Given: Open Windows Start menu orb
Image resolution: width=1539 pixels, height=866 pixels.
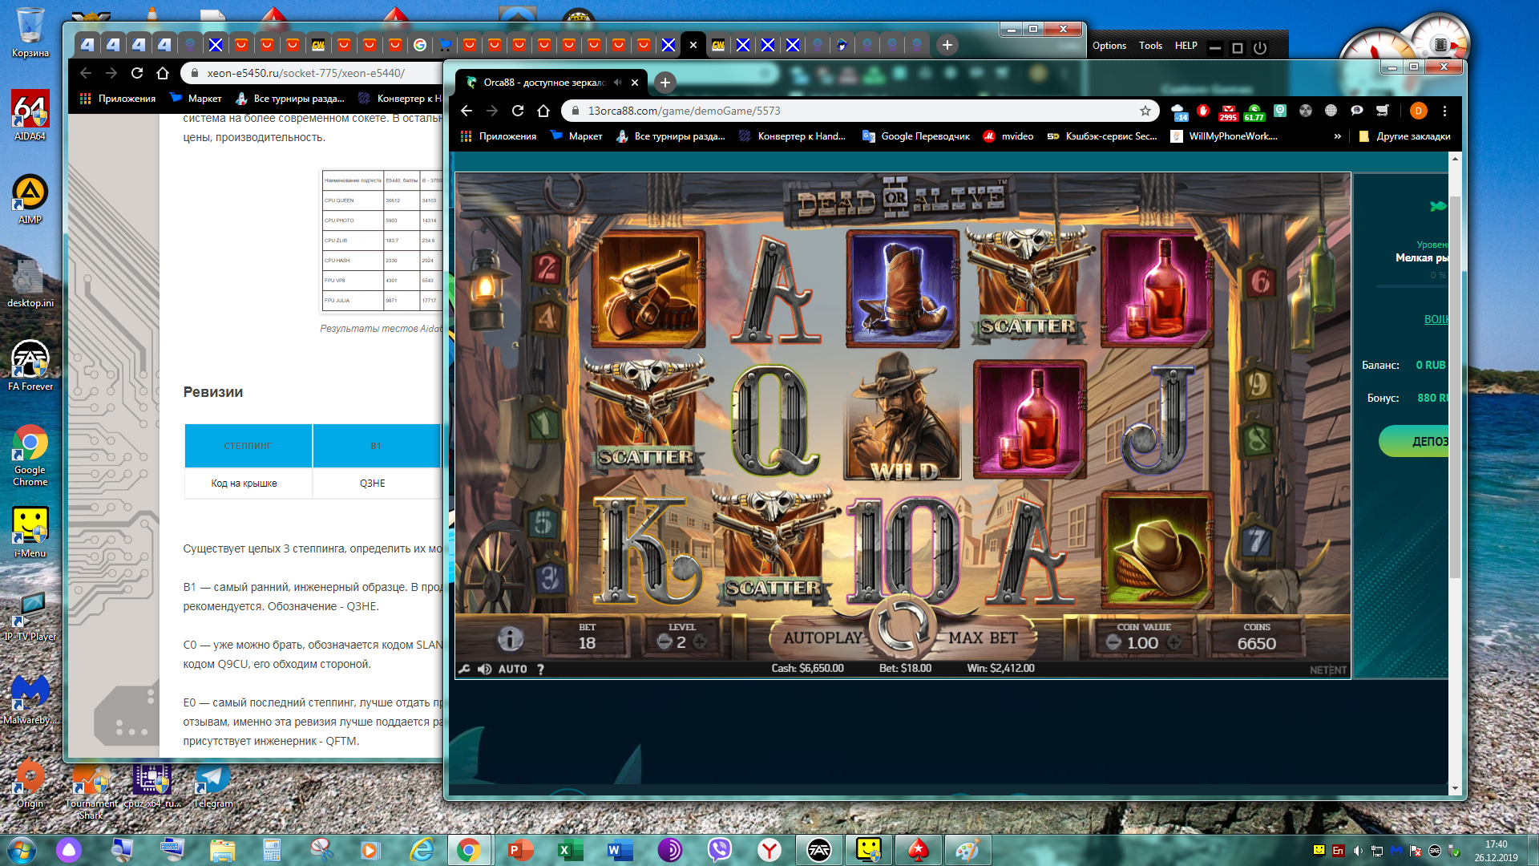Looking at the screenshot, I should tap(21, 850).
